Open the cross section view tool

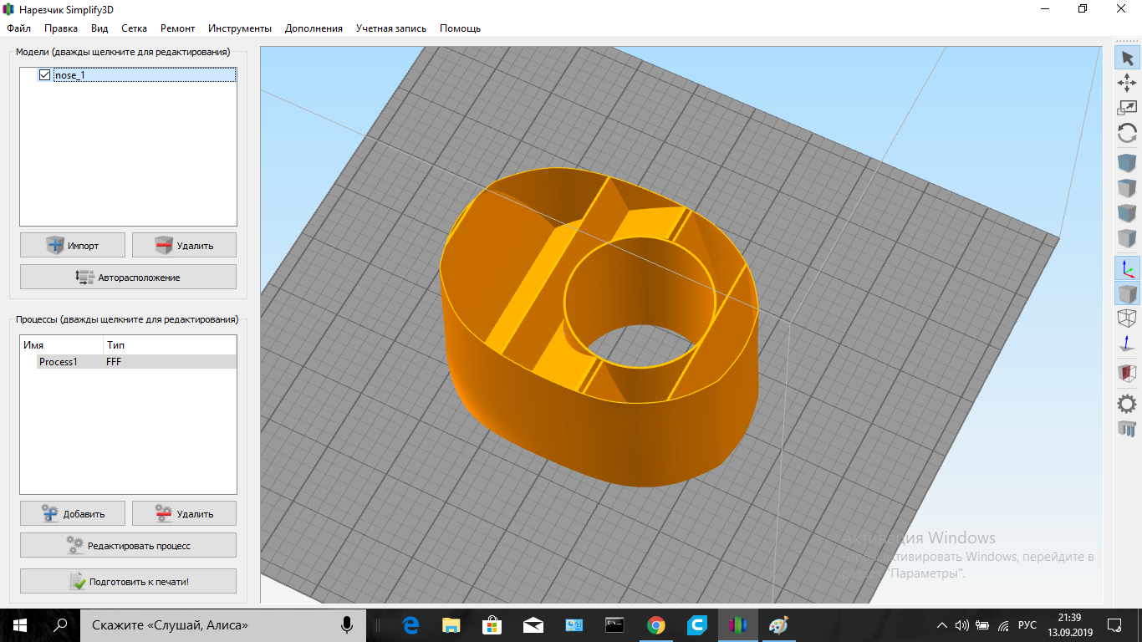pyautogui.click(x=1127, y=373)
